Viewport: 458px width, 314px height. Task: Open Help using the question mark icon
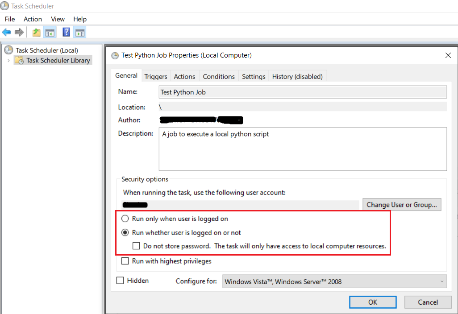pyautogui.click(x=65, y=32)
